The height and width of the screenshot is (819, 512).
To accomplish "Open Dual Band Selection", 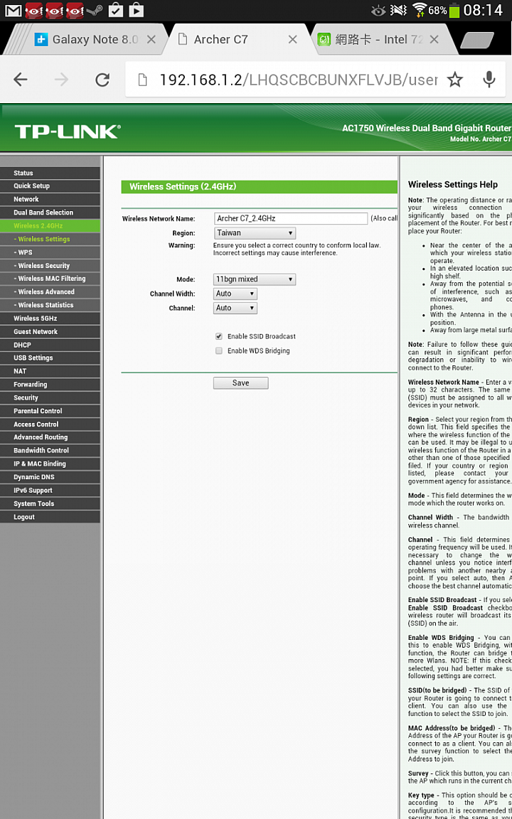I will coord(50,213).
